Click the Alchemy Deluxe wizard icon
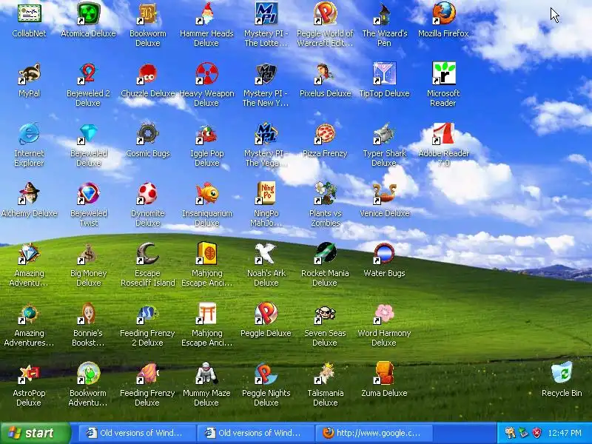The image size is (592, 444). (x=29, y=193)
